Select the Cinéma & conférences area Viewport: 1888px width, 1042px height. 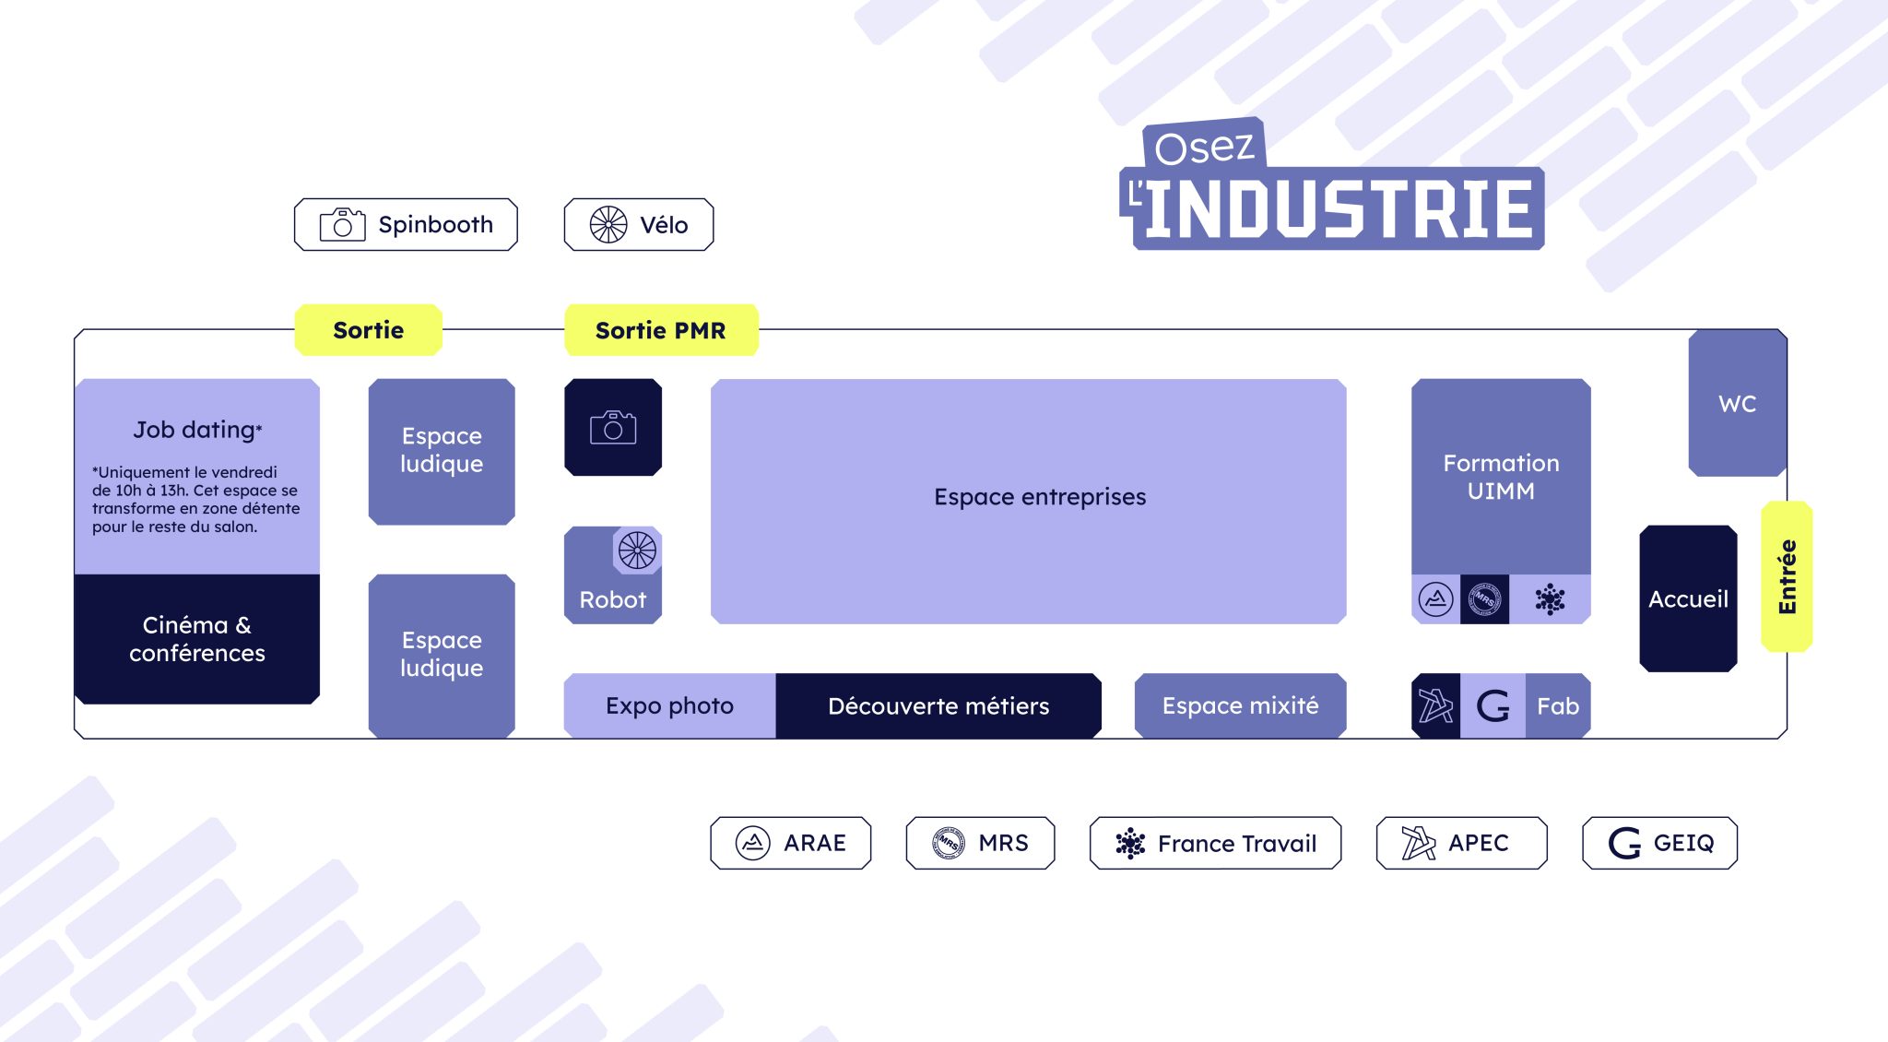click(x=197, y=639)
